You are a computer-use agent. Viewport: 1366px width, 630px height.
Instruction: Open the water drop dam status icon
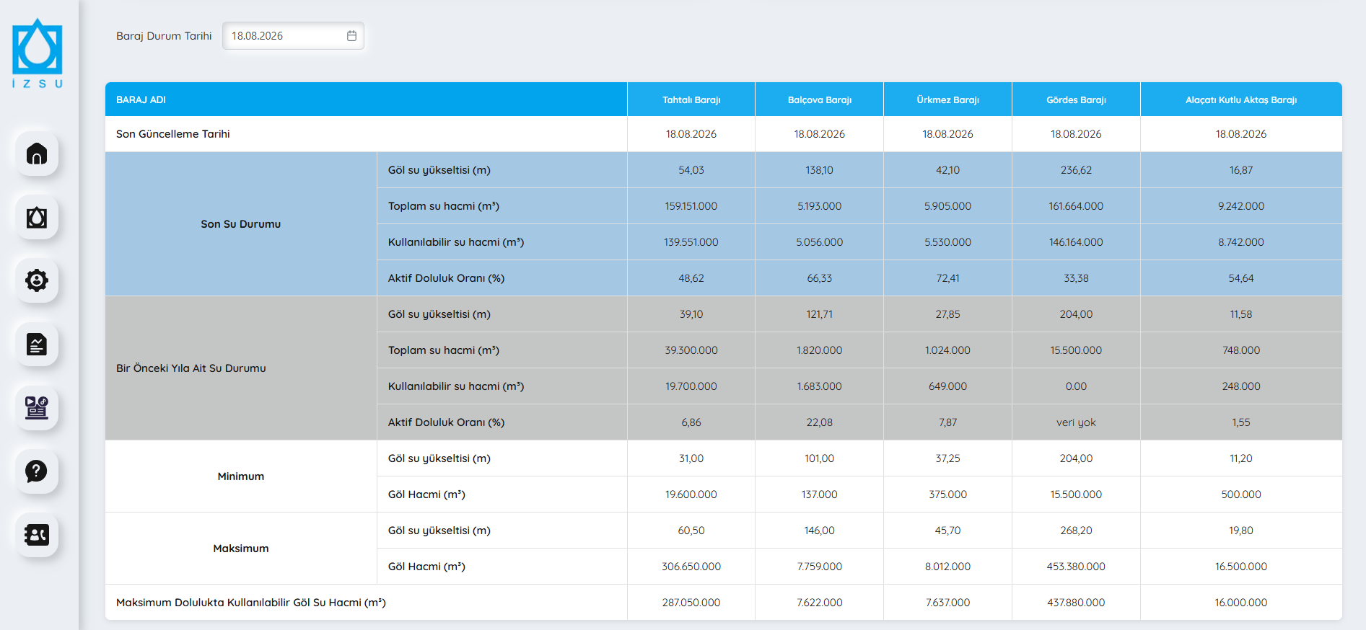tap(37, 217)
